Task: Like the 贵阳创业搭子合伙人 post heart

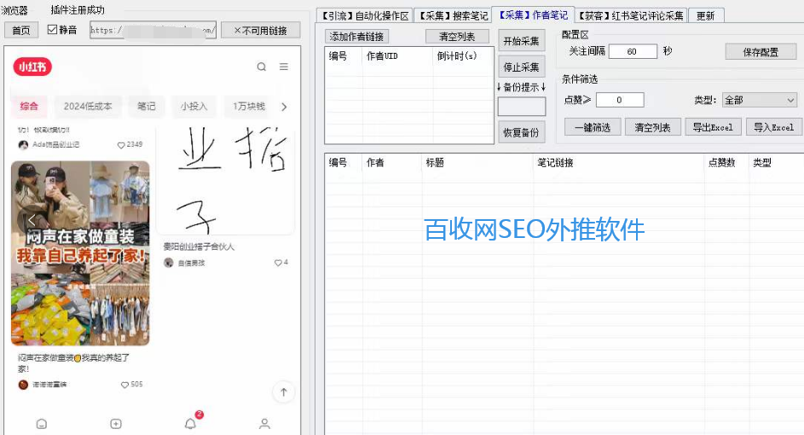Action: tap(278, 263)
